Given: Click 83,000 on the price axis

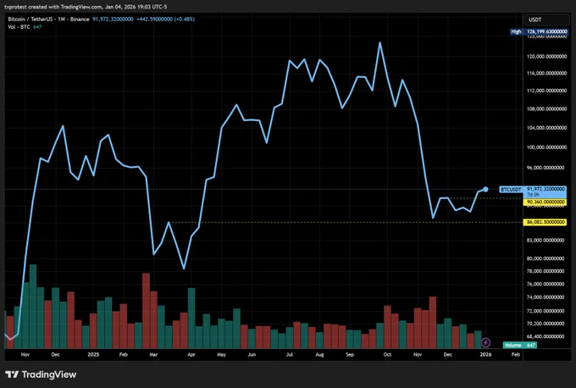Looking at the screenshot, I should [x=546, y=240].
